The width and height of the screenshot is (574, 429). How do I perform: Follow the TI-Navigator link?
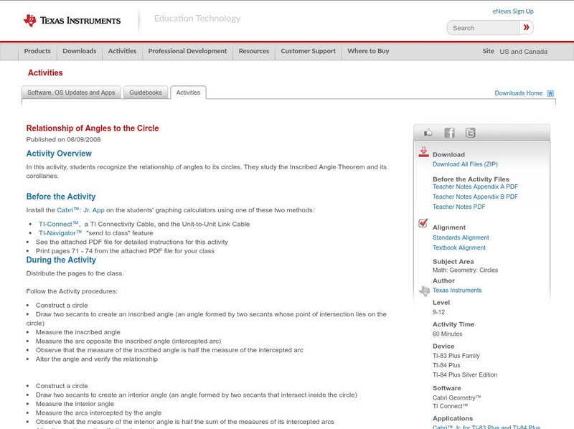[60, 233]
